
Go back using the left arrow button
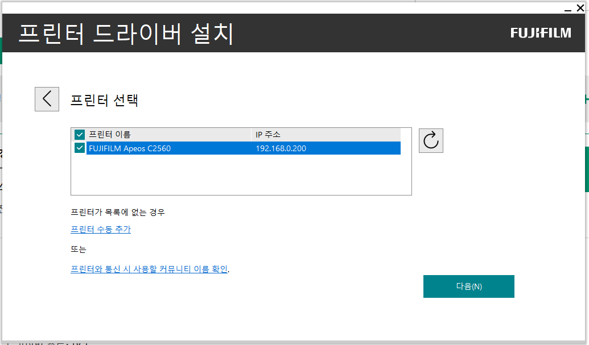pyautogui.click(x=47, y=99)
